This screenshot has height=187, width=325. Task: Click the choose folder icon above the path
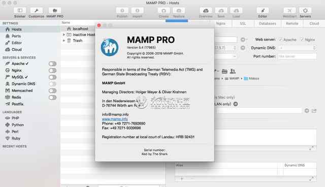(x=224, y=71)
